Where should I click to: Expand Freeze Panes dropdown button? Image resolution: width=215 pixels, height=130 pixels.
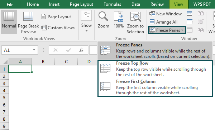coord(167,30)
